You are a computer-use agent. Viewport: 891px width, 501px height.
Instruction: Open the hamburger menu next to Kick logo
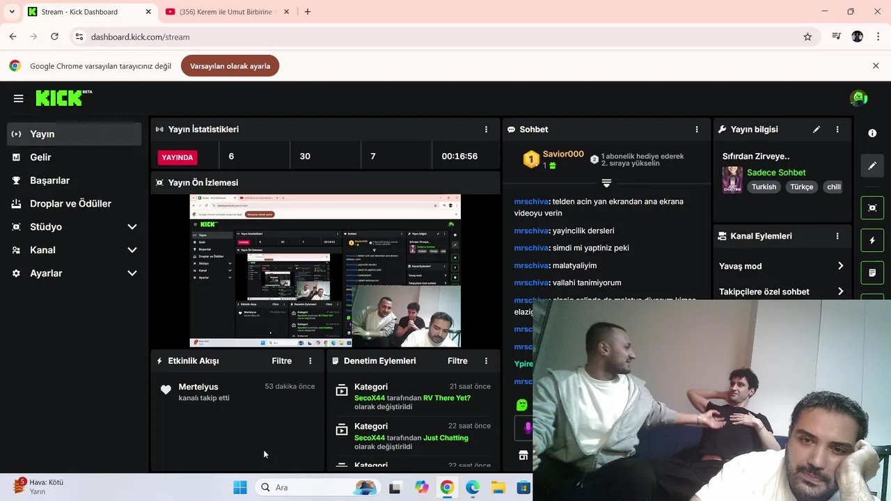[x=19, y=98]
